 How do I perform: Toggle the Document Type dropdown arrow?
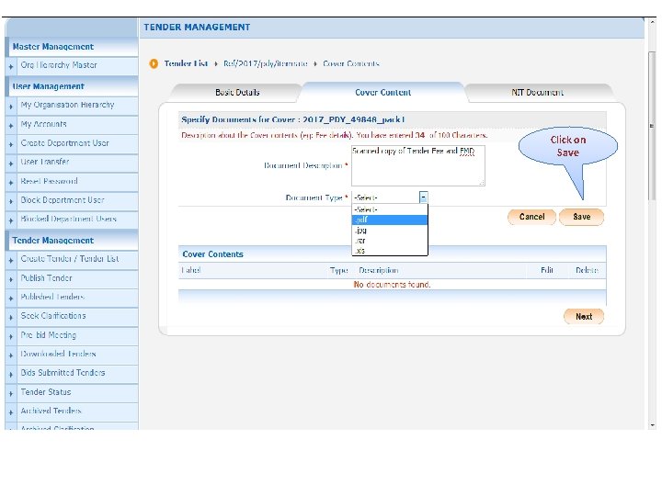click(x=424, y=197)
